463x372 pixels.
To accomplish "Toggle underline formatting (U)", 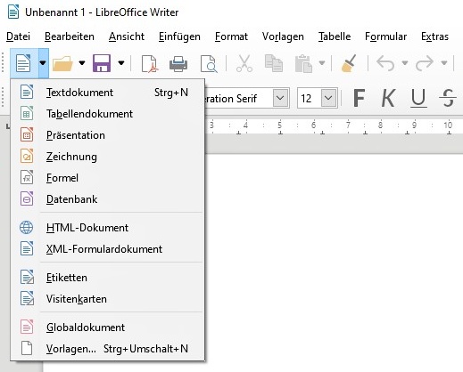I will (418, 98).
